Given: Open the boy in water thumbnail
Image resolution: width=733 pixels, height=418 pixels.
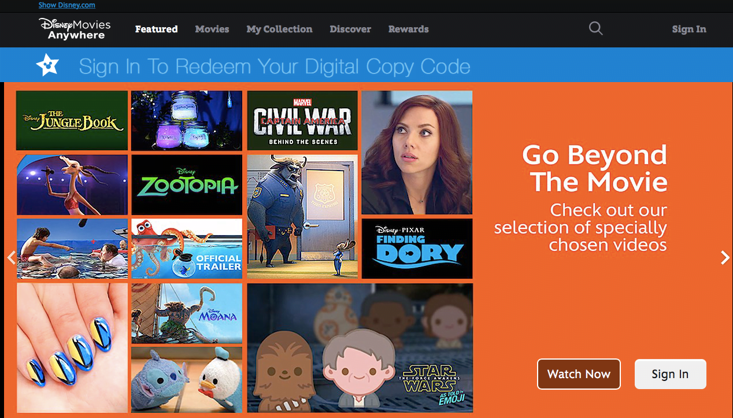Looking at the screenshot, I should tap(72, 249).
